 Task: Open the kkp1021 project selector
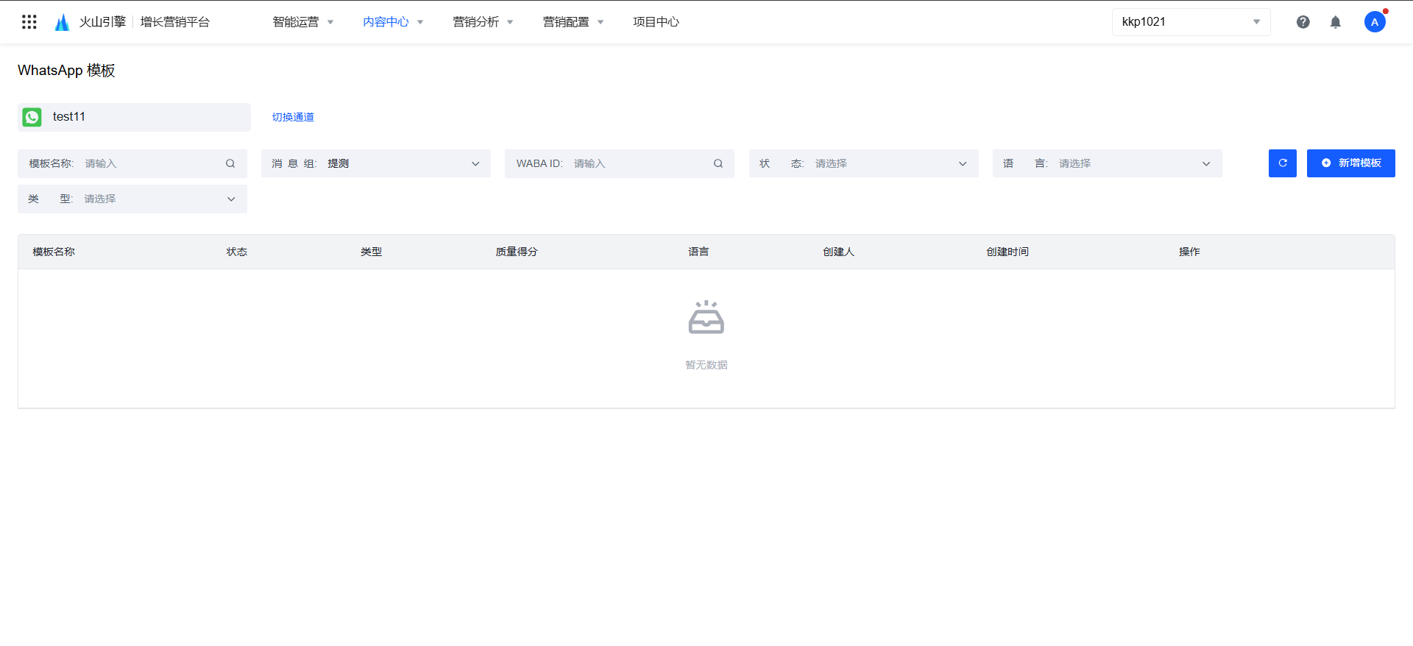click(1190, 22)
